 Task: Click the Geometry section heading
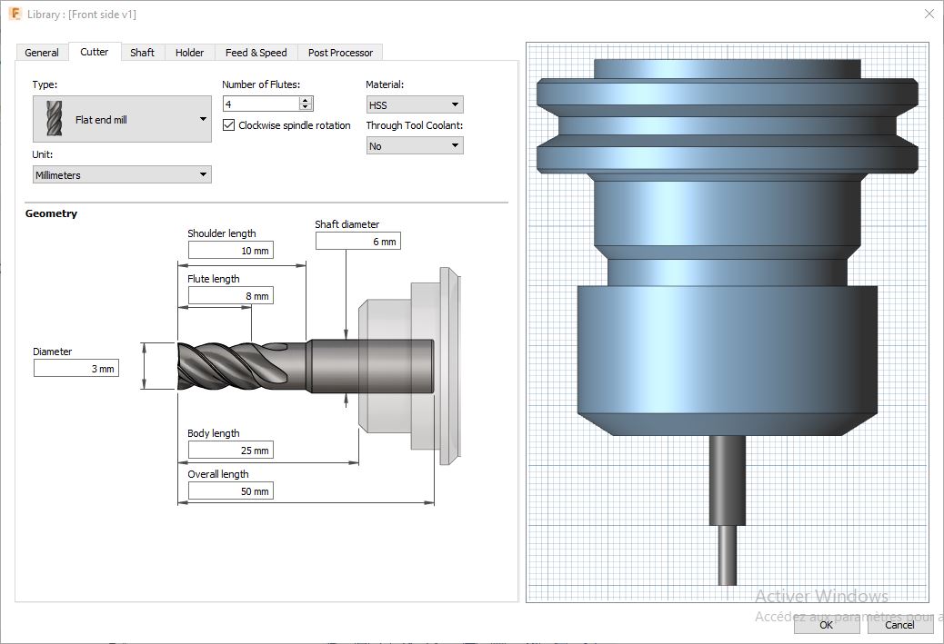[x=51, y=213]
